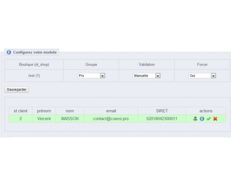
Task: Click the 'SIRET' column header
Action: 162,111
